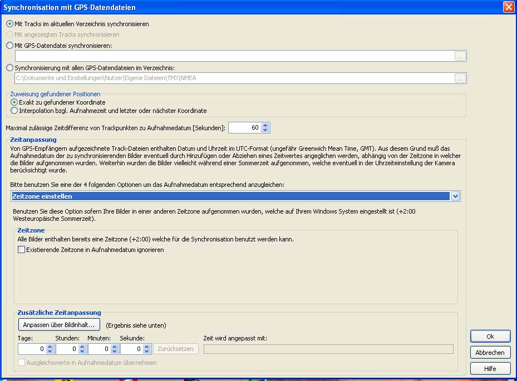Enable 'Existierende Zeitzone in Aufnahmedatum ignorieren'
This screenshot has height=381, width=517.
click(x=22, y=250)
